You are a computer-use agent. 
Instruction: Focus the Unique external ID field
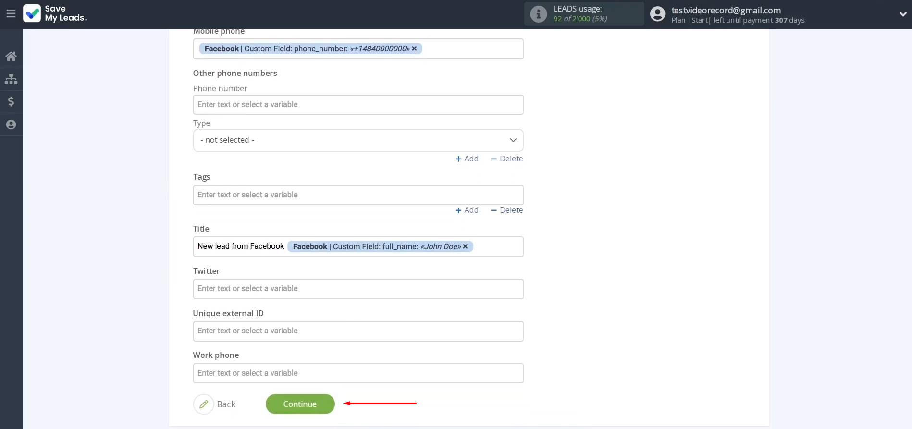(358, 331)
